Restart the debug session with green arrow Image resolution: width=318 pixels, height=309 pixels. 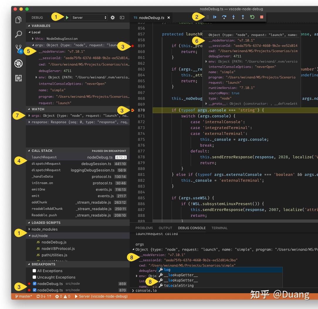click(252, 17)
